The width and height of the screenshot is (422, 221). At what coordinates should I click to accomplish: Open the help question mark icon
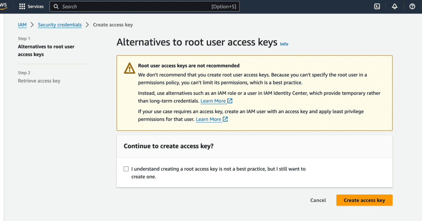click(x=412, y=7)
